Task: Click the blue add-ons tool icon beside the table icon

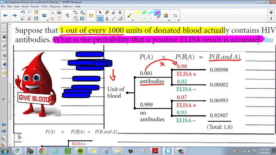Action: point(82,18)
